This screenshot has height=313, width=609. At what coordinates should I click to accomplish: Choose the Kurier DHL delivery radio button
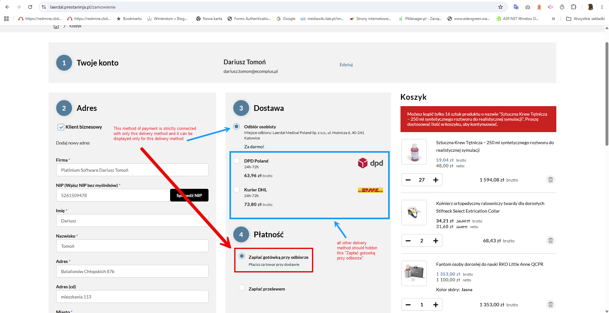coord(236,189)
